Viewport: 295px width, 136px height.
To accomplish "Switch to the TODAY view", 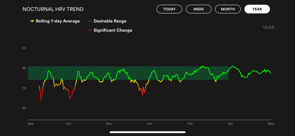I will click(169, 9).
